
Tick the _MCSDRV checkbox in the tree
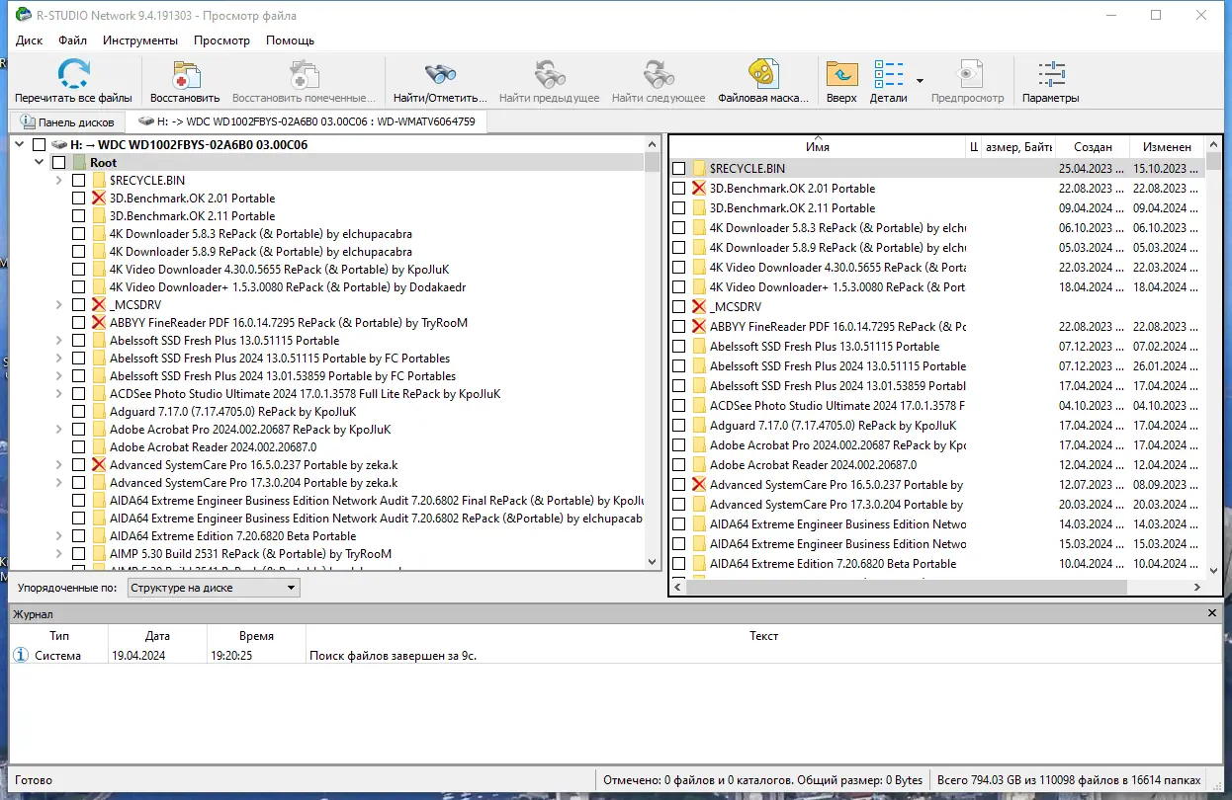click(78, 305)
